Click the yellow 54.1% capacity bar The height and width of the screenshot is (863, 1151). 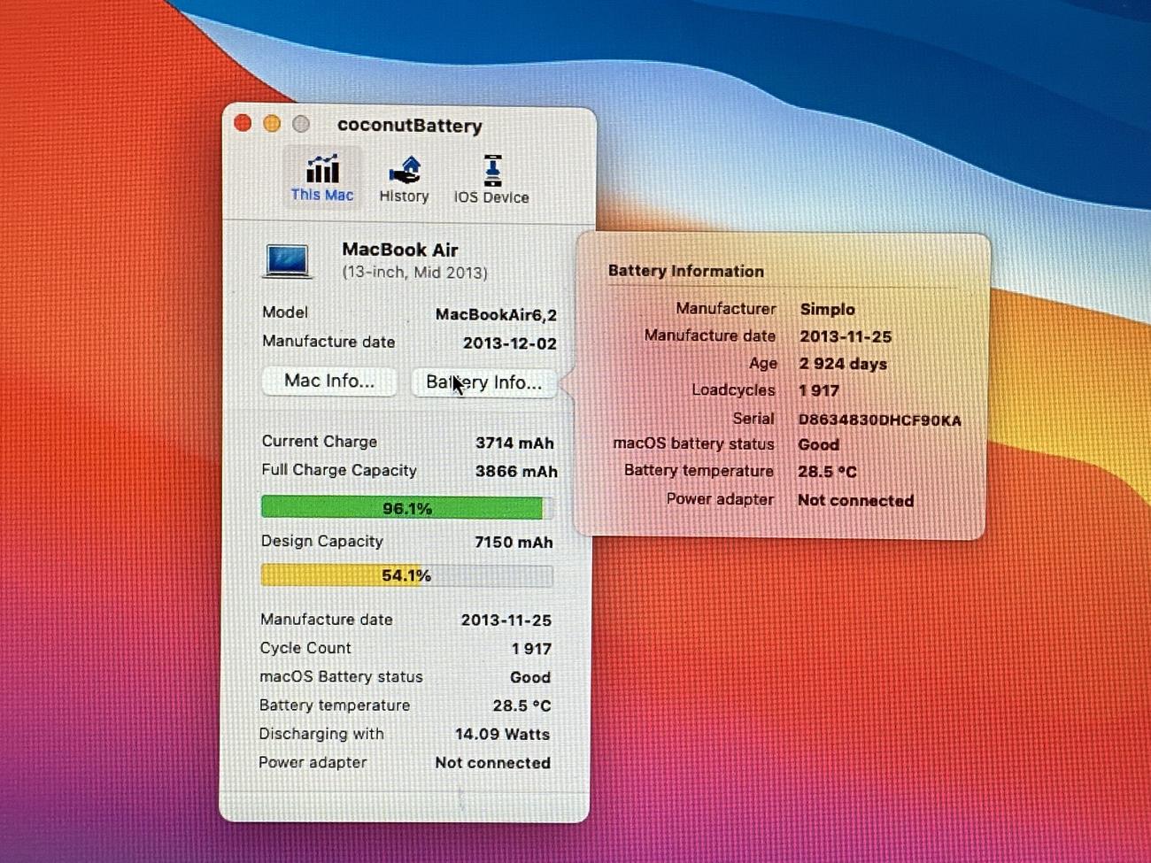406,575
